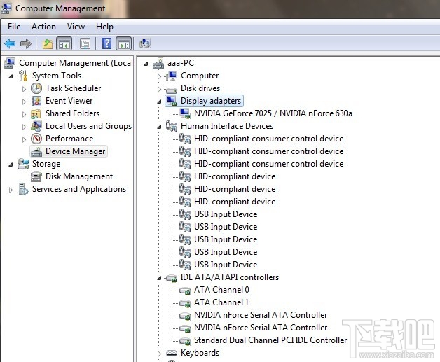Click the Storage icon
This screenshot has height=362, width=440.
[23, 164]
